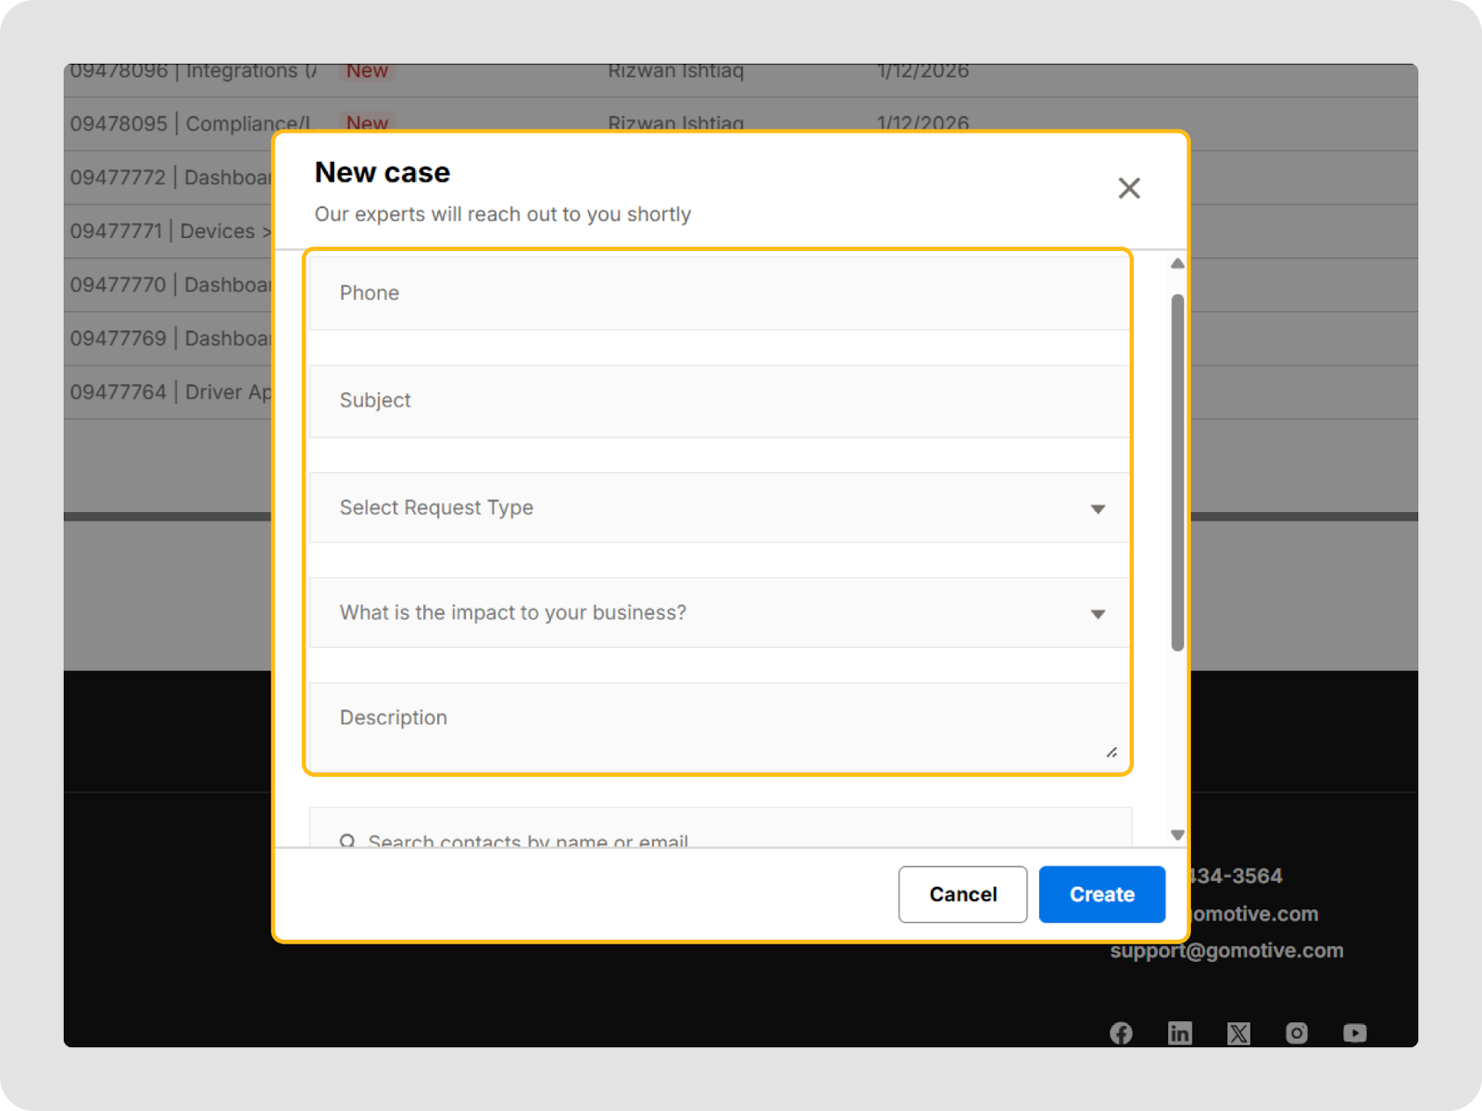The height and width of the screenshot is (1111, 1482).
Task: Open the Facebook page icon
Action: (x=1121, y=1033)
